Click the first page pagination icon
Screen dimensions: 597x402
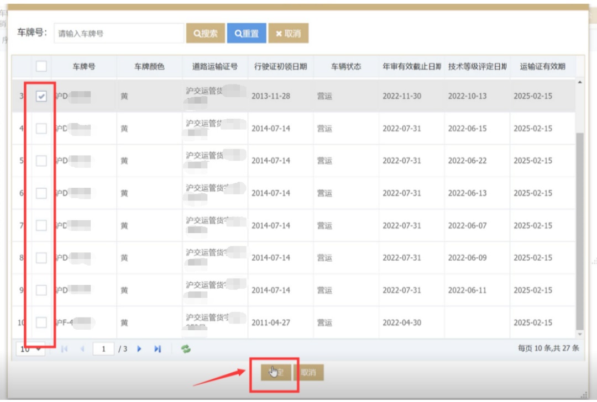pyautogui.click(x=64, y=349)
